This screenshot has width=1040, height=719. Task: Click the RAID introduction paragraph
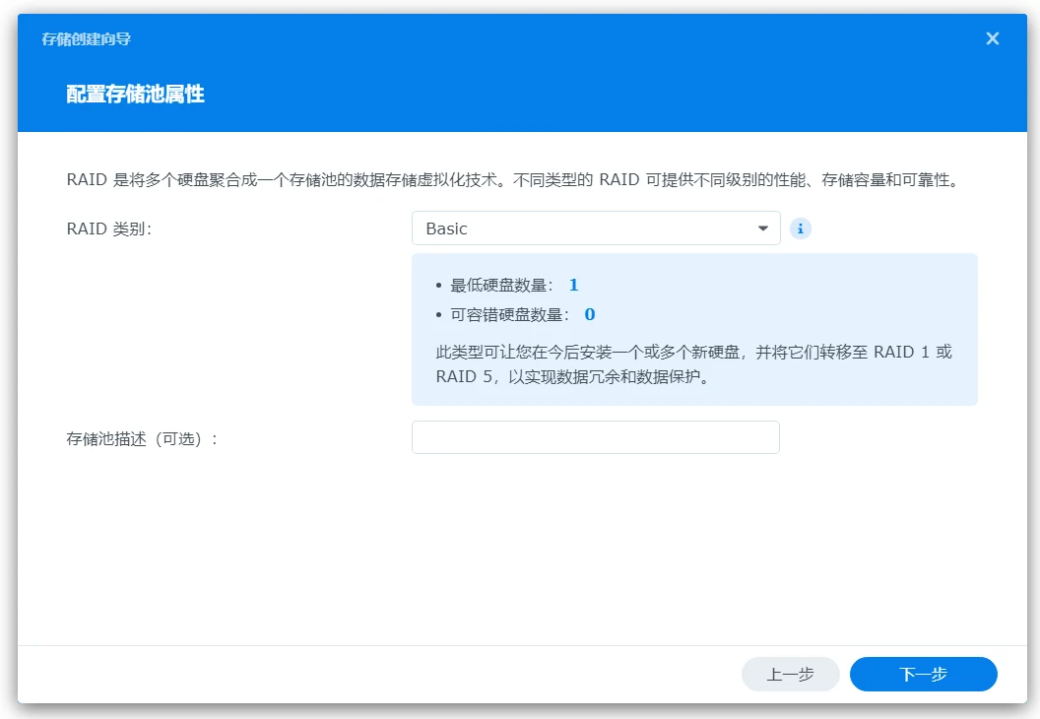(512, 180)
